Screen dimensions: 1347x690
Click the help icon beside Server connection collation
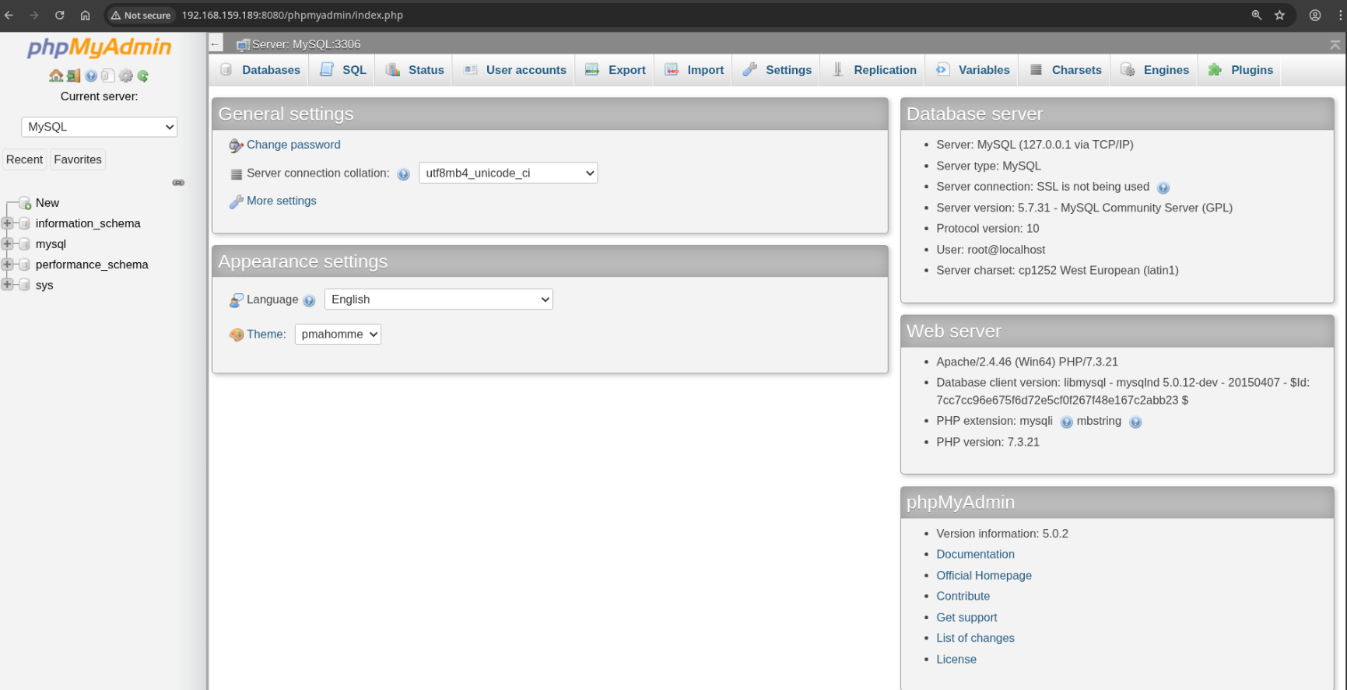(x=403, y=174)
